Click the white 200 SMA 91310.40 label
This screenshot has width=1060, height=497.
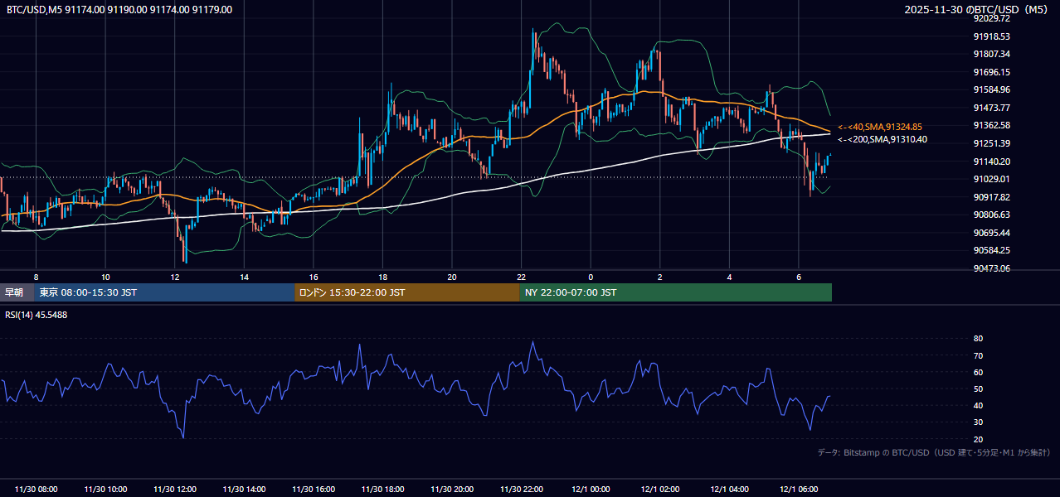point(882,139)
